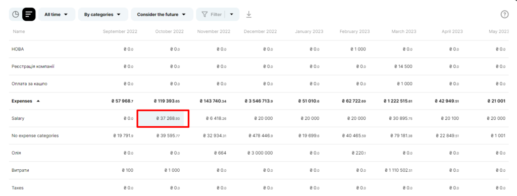
Task: Click Expenses total 57 968.7 for September 2022
Action: click(122, 102)
